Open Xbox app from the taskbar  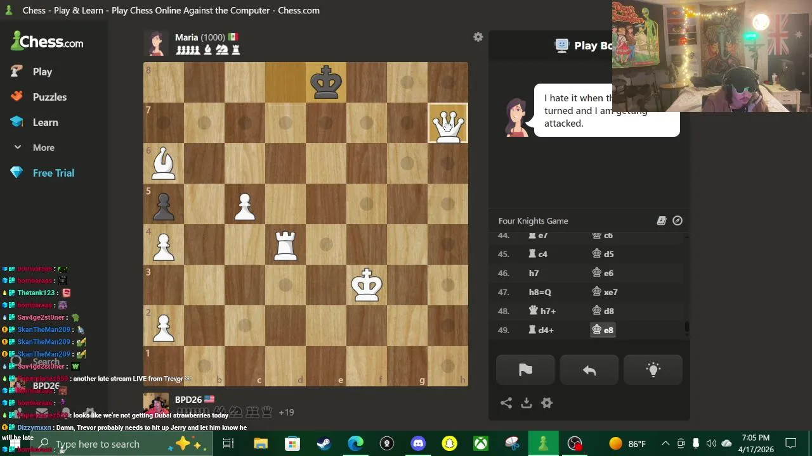pyautogui.click(x=481, y=444)
